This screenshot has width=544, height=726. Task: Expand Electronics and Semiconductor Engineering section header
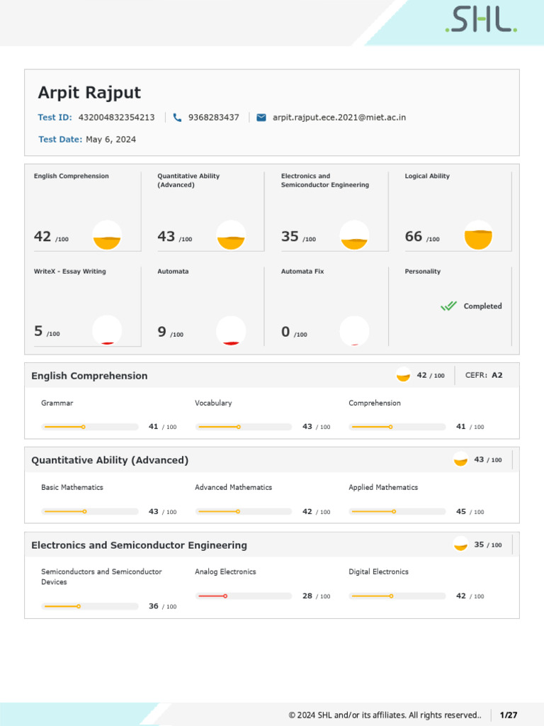point(139,545)
